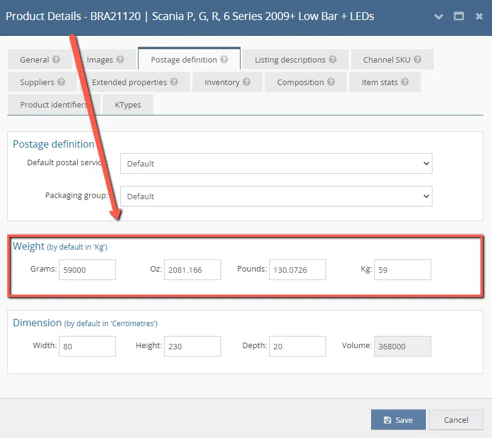Select the Postage definition tab
492x438 pixels.
click(189, 59)
